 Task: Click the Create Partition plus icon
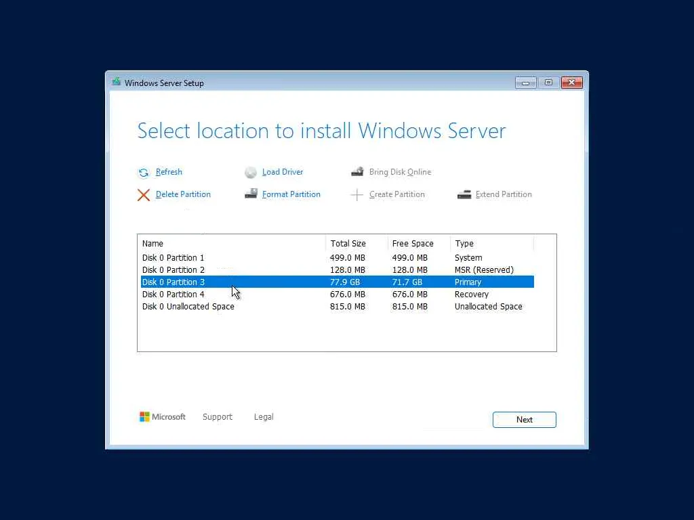pos(356,194)
